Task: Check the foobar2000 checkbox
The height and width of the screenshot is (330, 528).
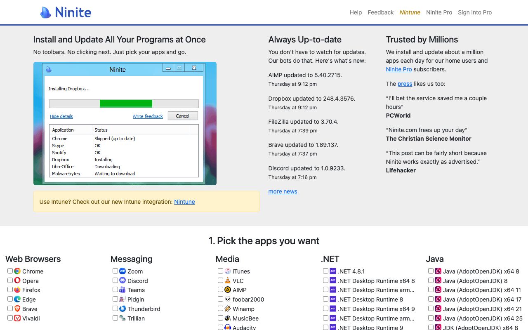Action: 220,299
